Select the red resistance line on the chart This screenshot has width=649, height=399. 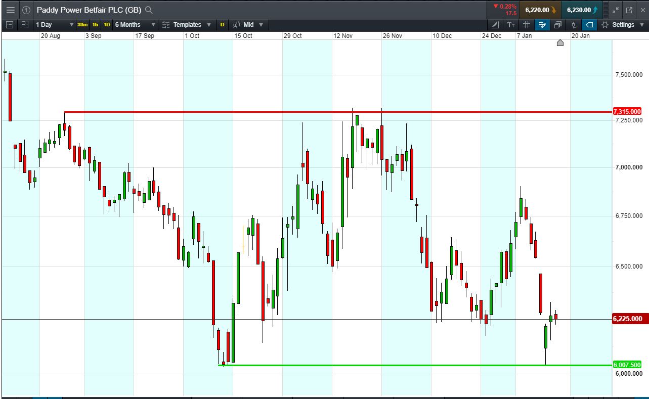pyautogui.click(x=338, y=112)
